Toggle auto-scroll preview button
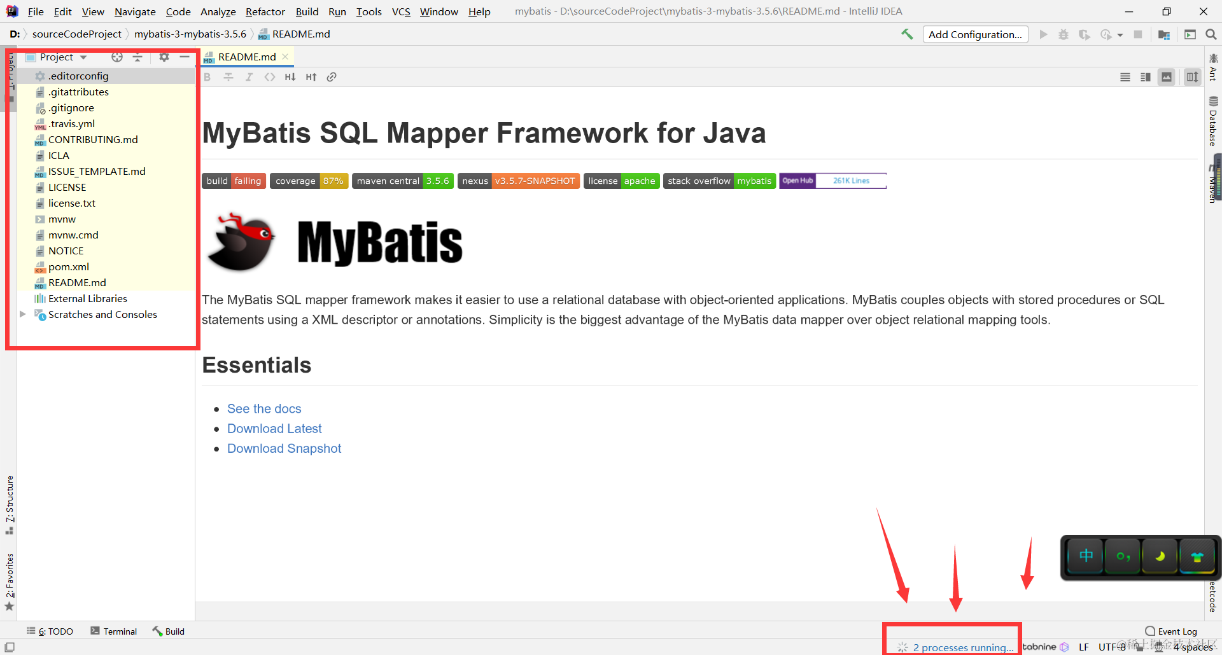Screen dimensions: 1222x655 point(1192,77)
